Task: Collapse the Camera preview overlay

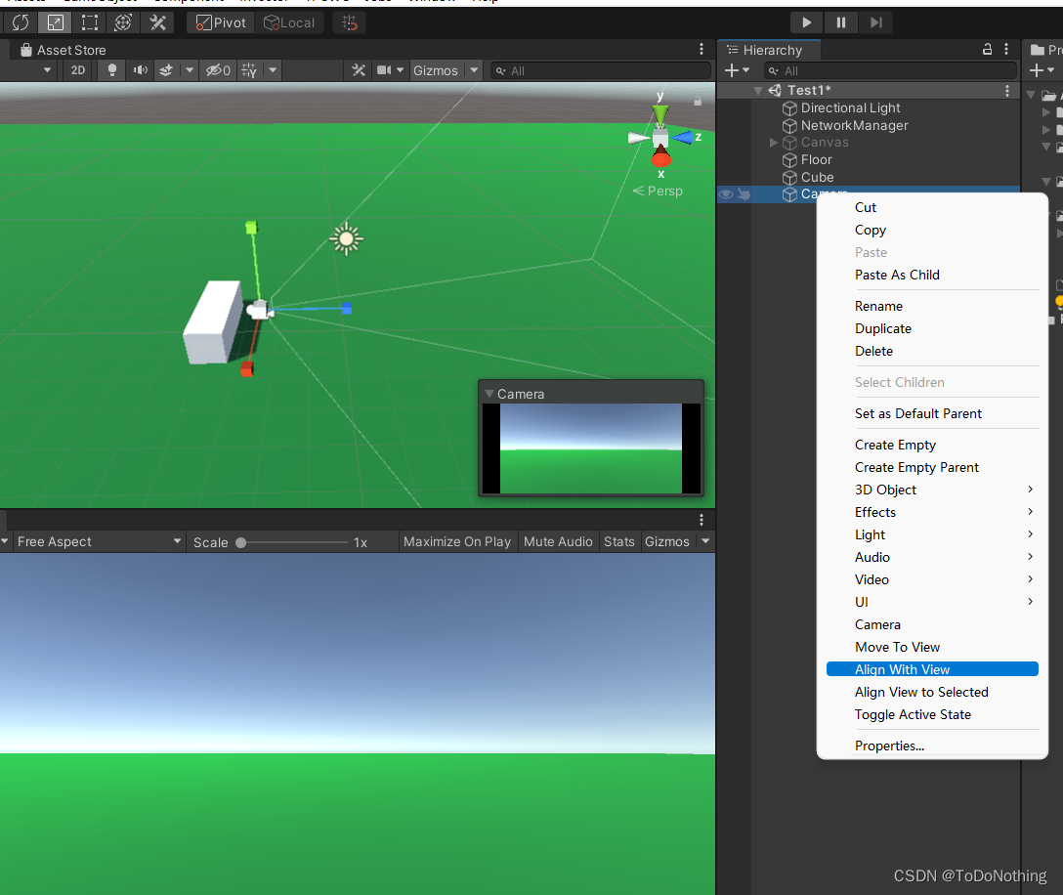Action: [489, 394]
